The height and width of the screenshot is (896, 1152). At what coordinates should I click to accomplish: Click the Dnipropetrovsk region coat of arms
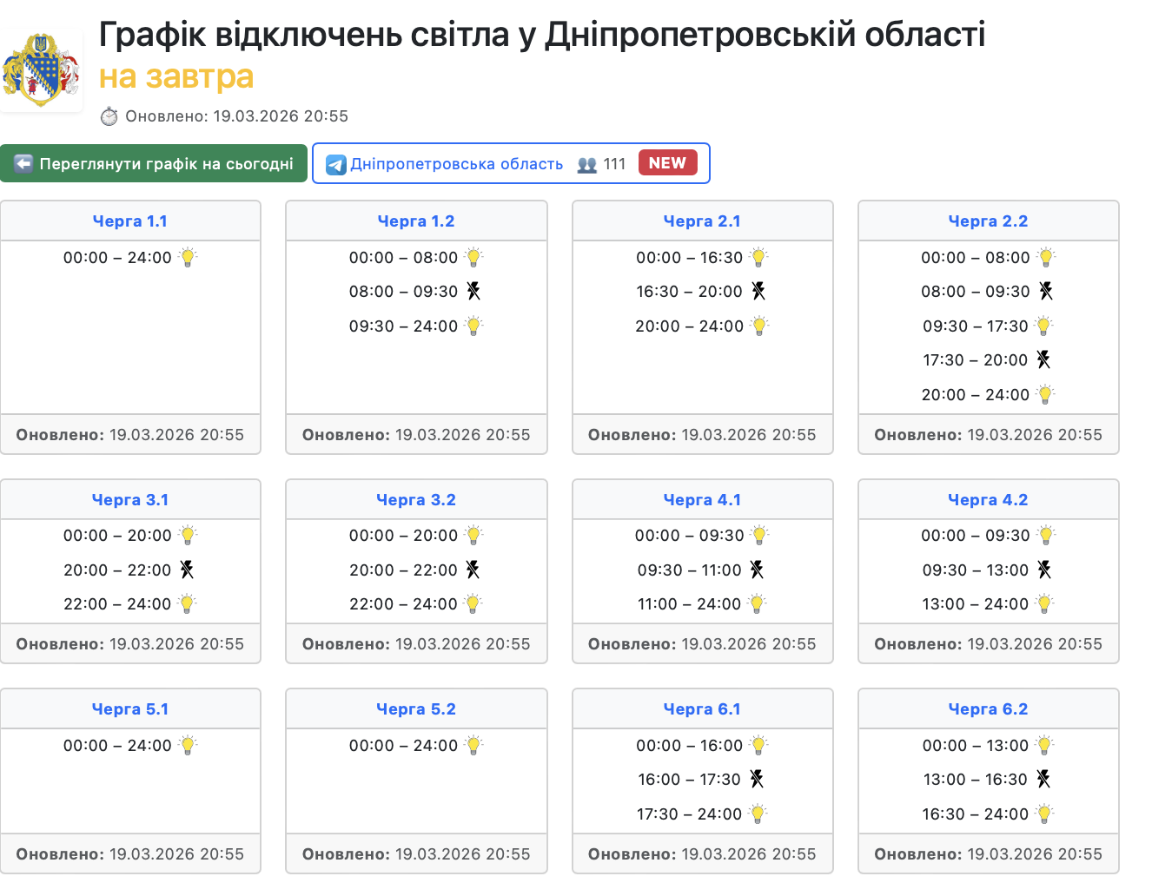(41, 70)
